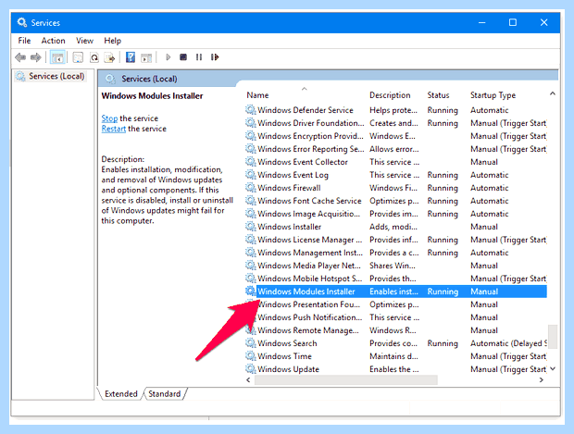Screen dimensions: 574x434
Task: Open the File menu
Action: tap(24, 41)
